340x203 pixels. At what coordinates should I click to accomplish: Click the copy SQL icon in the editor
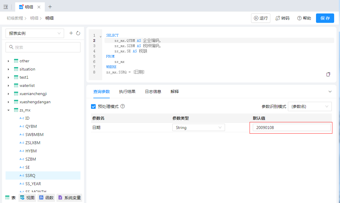coord(328,74)
